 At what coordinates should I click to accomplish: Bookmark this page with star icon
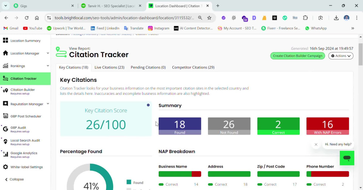coord(209,18)
